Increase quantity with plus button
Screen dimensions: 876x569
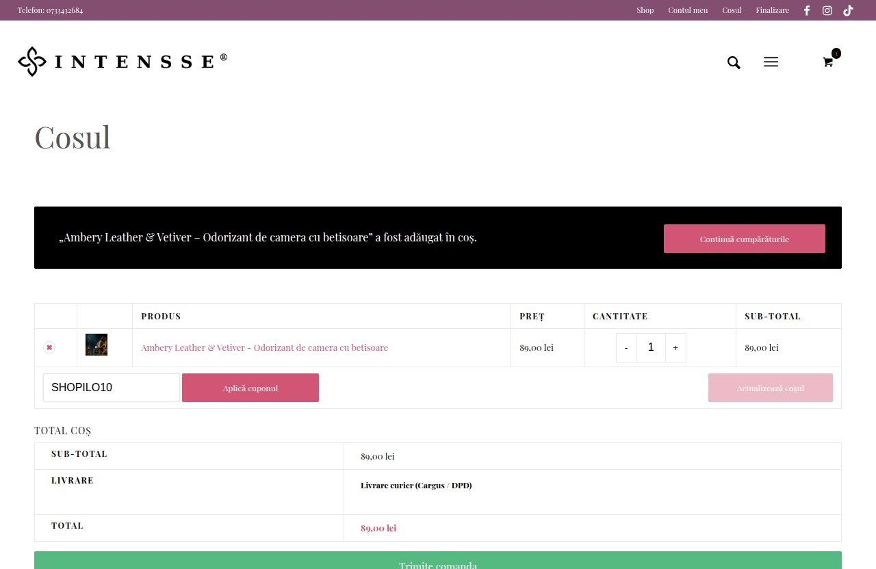[675, 347]
